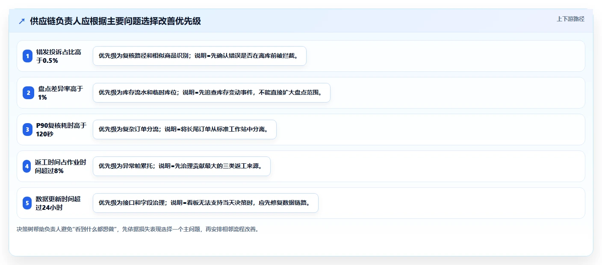Click the number 5 badge for 数据更新时间
Image resolution: width=602 pixels, height=265 pixels.
[x=28, y=203]
